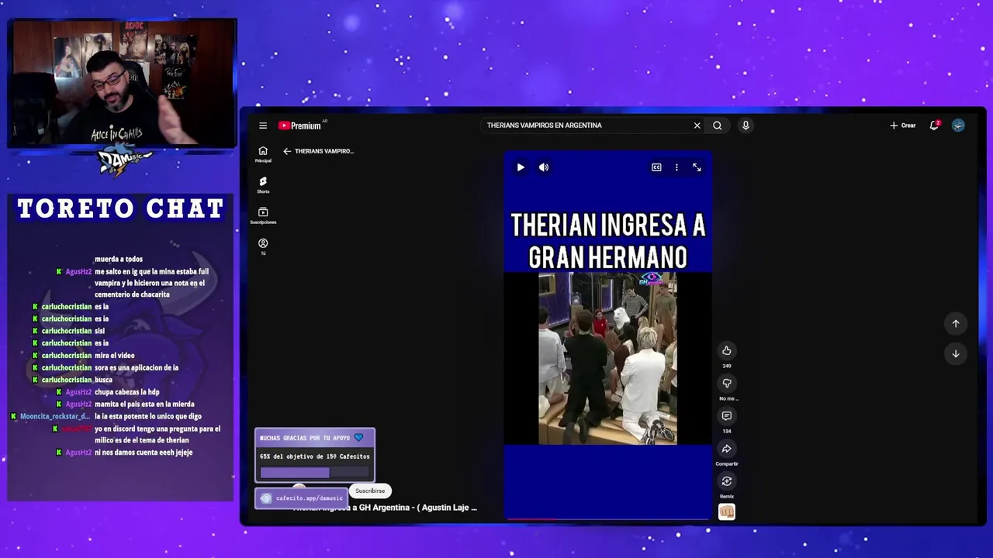This screenshot has width=993, height=558.
Task: Clear the search box with the X
Action: 697,126
